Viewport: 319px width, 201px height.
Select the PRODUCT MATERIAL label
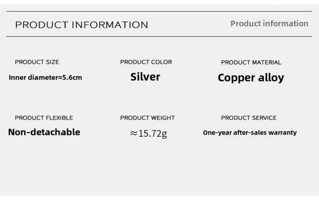(251, 63)
